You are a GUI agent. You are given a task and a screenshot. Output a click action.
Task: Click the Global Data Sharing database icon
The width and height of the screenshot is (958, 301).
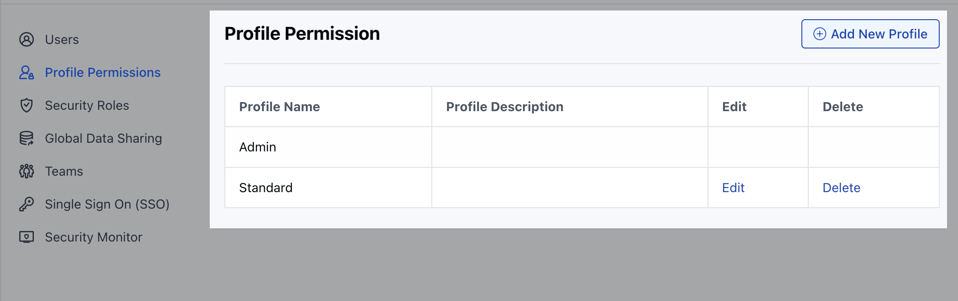click(x=27, y=139)
